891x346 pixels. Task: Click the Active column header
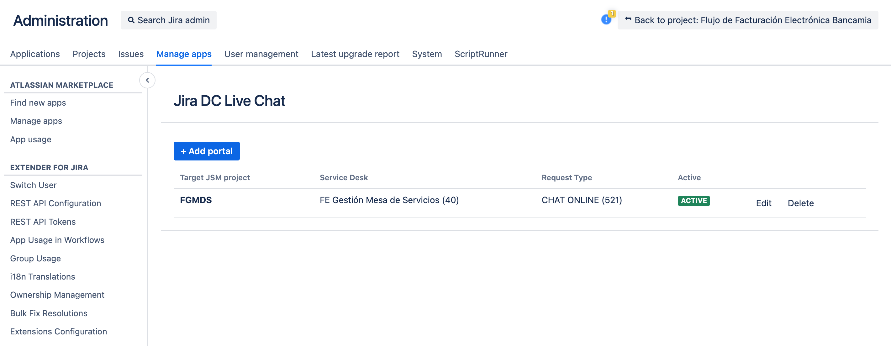[689, 178]
